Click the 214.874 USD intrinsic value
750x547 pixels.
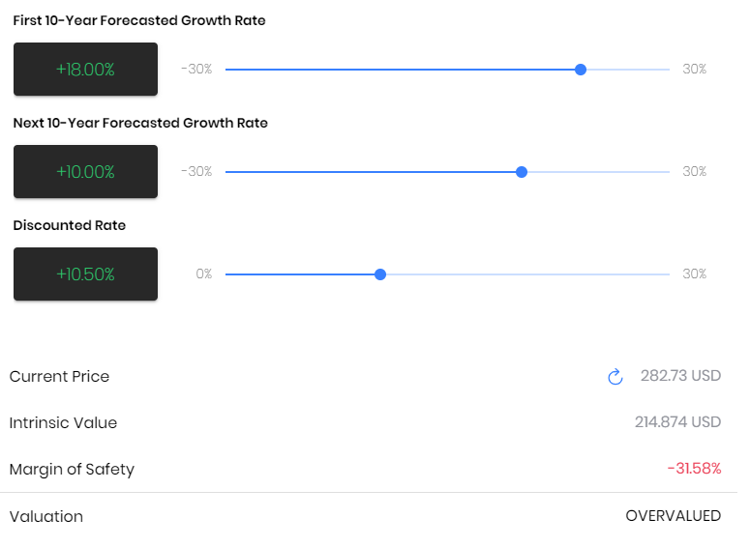click(677, 422)
